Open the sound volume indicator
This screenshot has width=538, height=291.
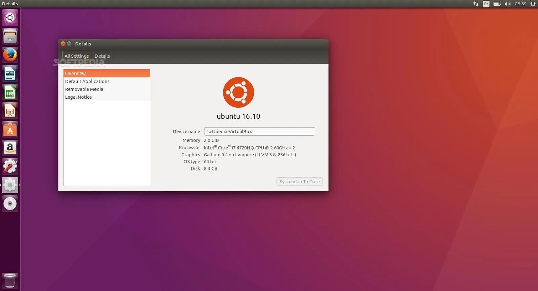click(x=507, y=4)
